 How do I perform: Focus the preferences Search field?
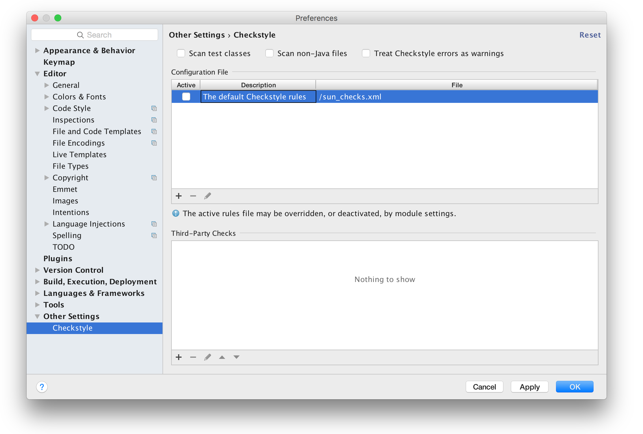click(x=95, y=35)
